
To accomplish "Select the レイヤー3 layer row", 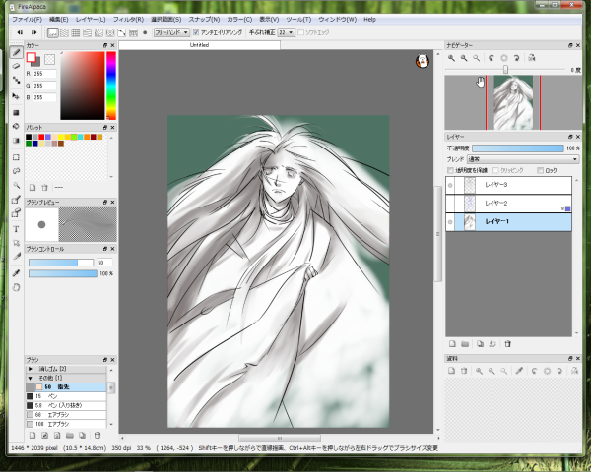I will (508, 185).
